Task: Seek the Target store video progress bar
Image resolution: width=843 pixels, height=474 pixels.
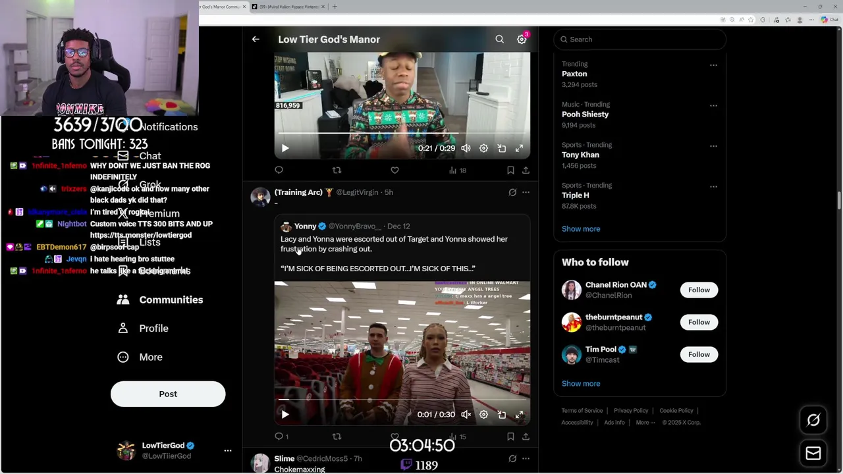Action: click(402, 400)
